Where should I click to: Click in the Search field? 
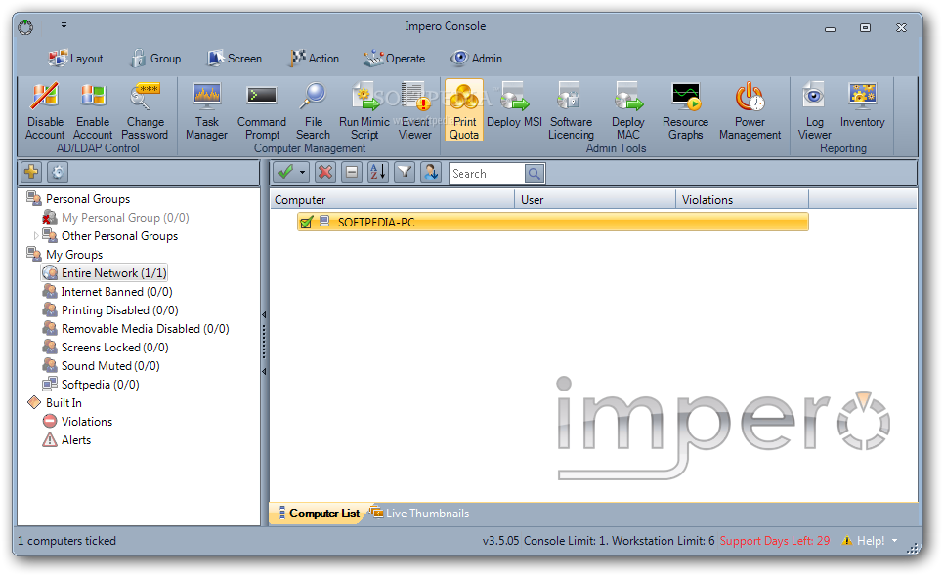tap(487, 174)
